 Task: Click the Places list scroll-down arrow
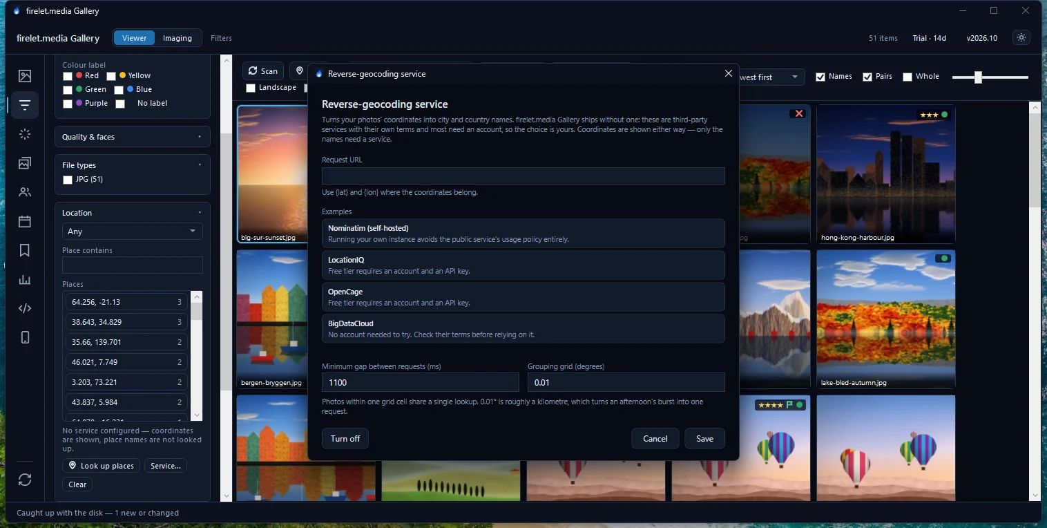198,415
